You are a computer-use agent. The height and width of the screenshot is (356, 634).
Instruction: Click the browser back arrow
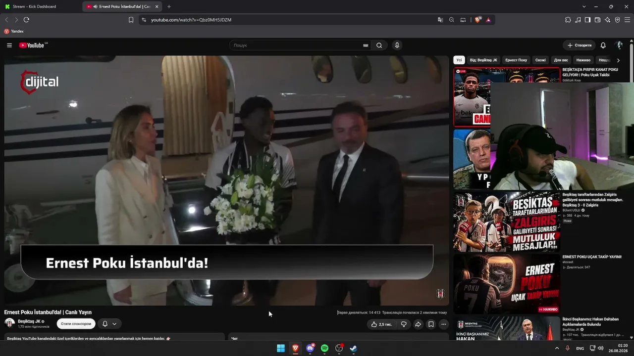[6, 20]
